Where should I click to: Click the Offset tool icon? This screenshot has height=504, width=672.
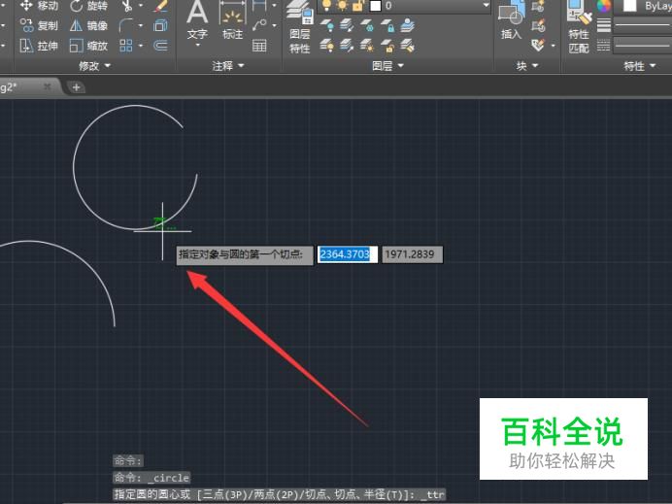click(160, 46)
